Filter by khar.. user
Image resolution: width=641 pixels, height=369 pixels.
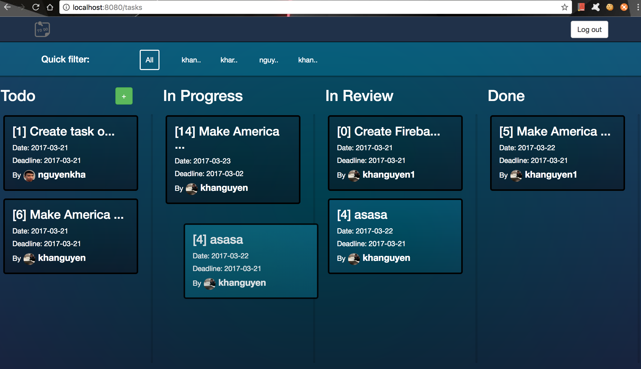(x=229, y=60)
